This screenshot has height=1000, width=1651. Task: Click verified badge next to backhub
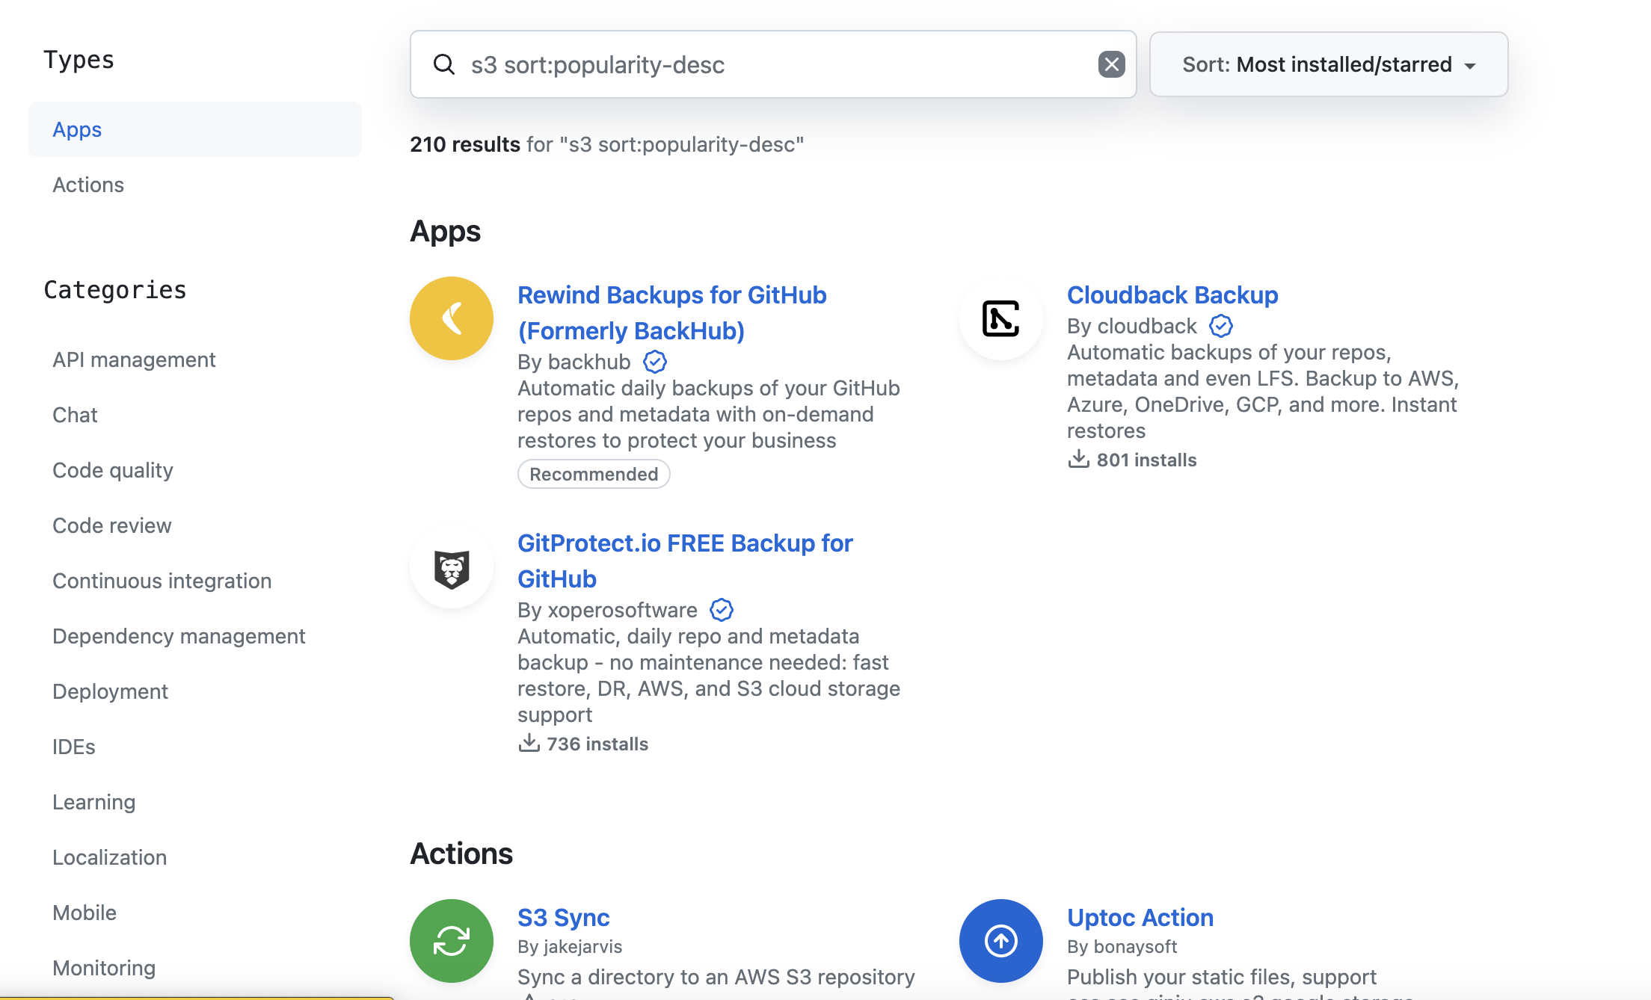[655, 362]
